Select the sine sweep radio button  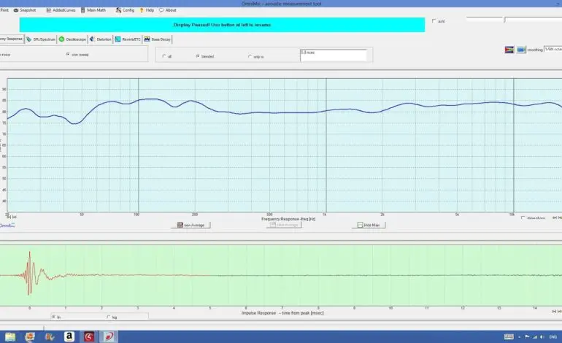pyautogui.click(x=68, y=54)
